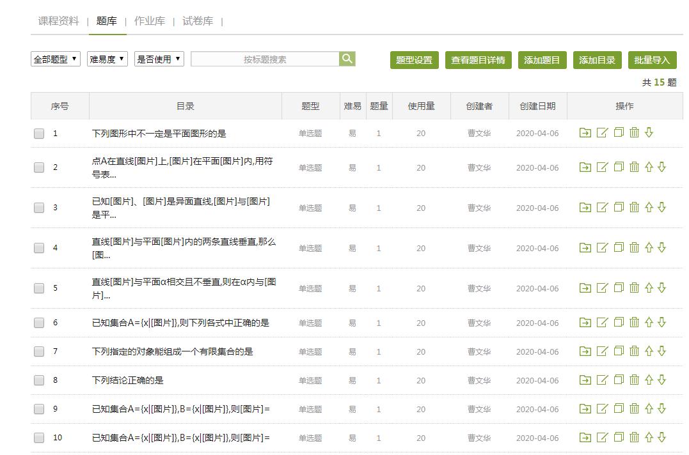The width and height of the screenshot is (689, 455).
Task: Delete question 6 with the trash icon
Action: point(634,323)
